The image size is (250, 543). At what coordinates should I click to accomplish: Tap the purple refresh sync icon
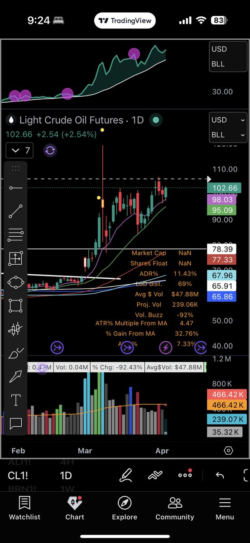point(50,151)
